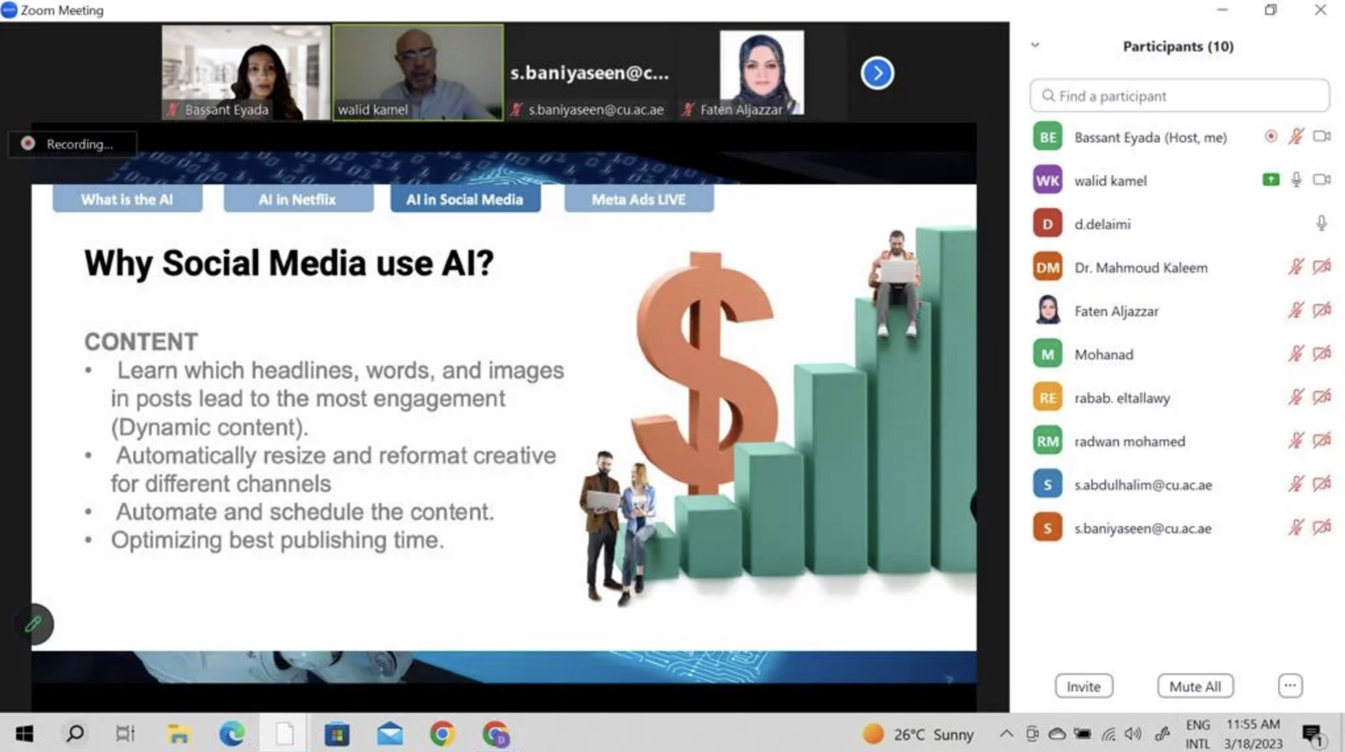Click the next video page arrow button
1345x752 pixels.
pos(877,73)
